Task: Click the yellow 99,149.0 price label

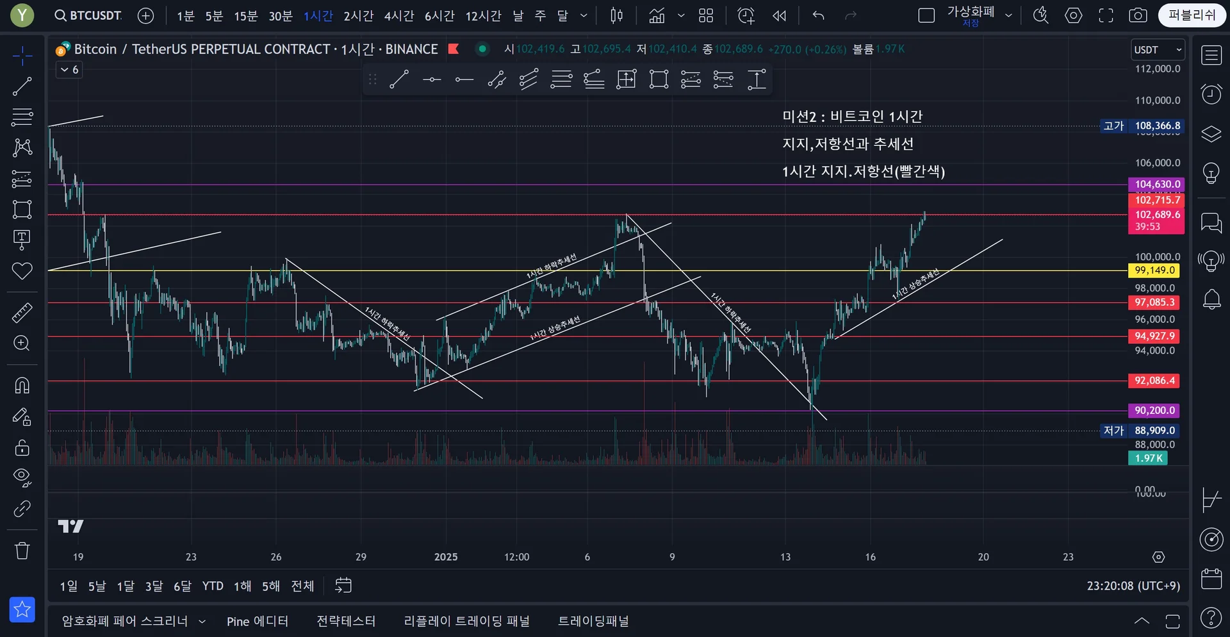Action: (x=1154, y=270)
